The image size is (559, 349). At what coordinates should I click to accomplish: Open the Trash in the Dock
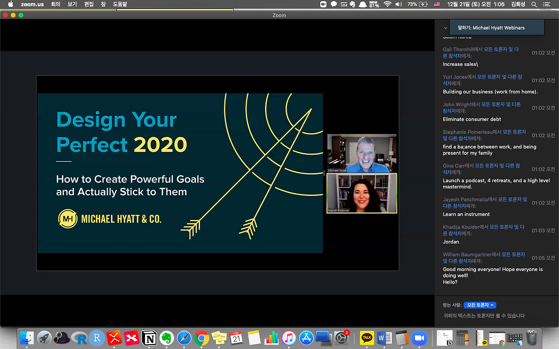coord(531,338)
